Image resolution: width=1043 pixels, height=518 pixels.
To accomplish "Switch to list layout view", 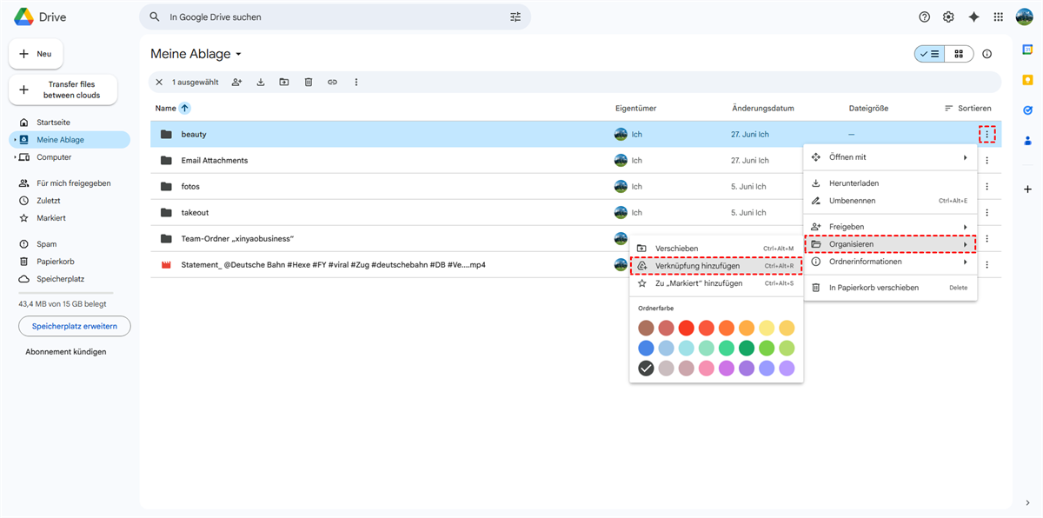I will [929, 54].
